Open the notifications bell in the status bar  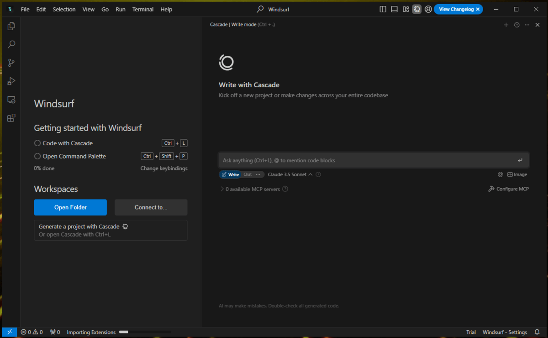coord(537,332)
